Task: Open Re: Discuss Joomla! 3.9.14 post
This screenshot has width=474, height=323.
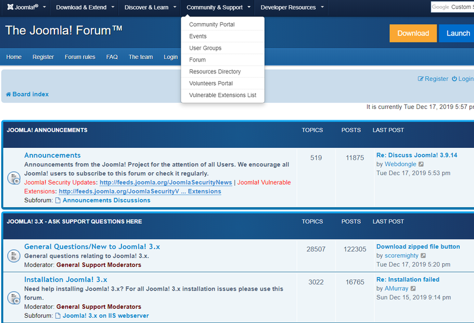Action: (417, 155)
